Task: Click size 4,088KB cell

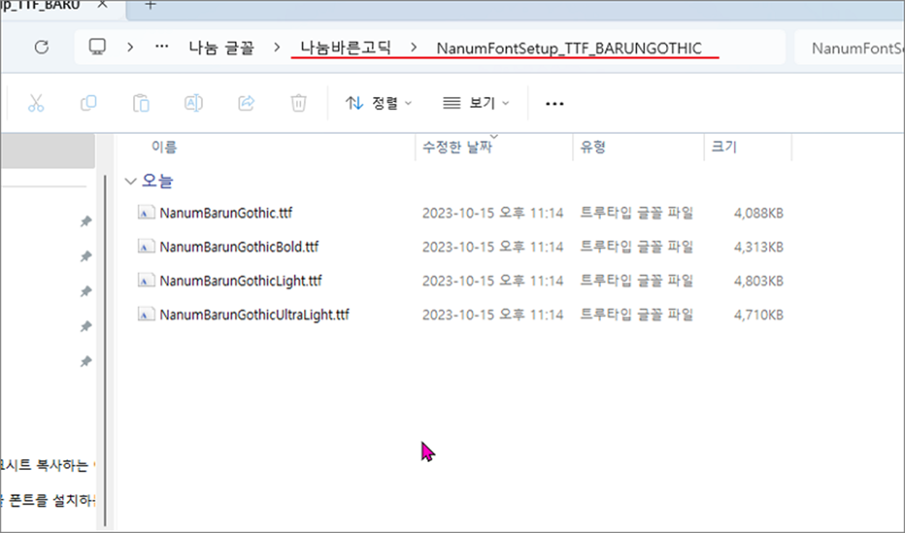Action: [x=758, y=213]
